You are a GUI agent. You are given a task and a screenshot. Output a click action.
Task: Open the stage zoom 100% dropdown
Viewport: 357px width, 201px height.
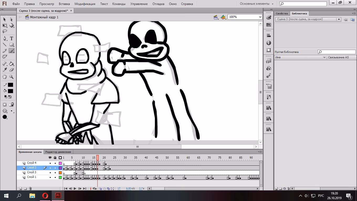245,17
